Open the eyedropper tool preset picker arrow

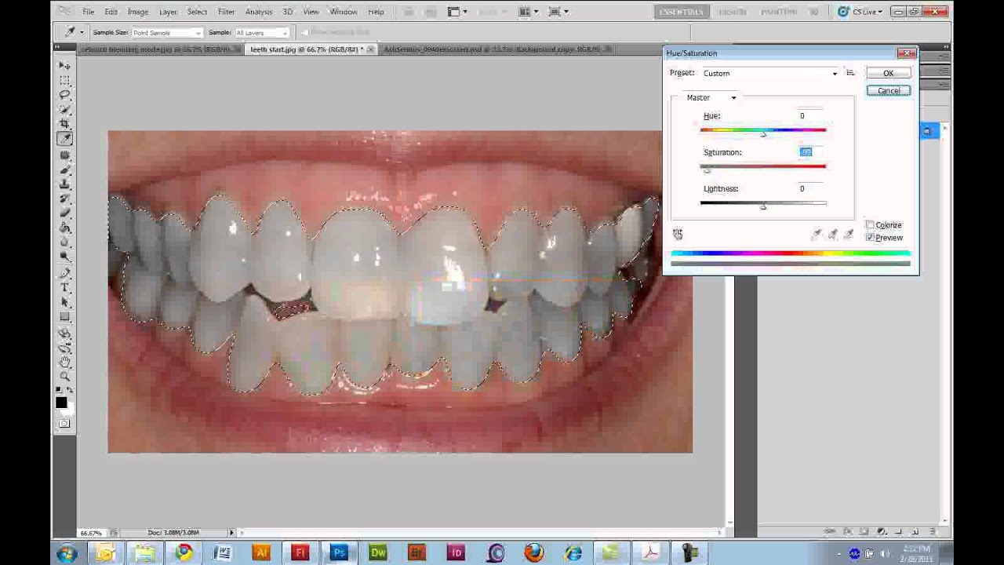point(82,33)
